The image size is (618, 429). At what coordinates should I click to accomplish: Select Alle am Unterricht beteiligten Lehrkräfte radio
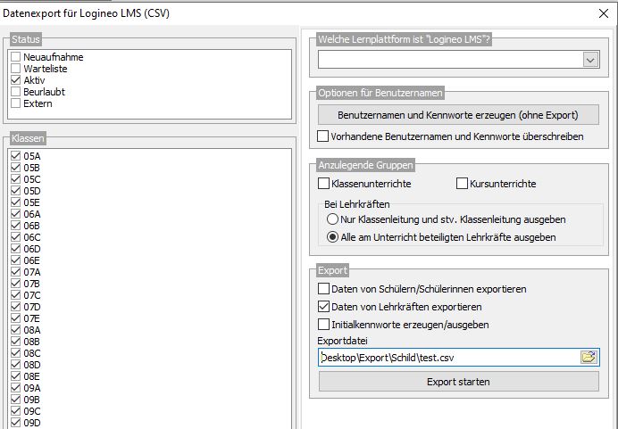[332, 237]
